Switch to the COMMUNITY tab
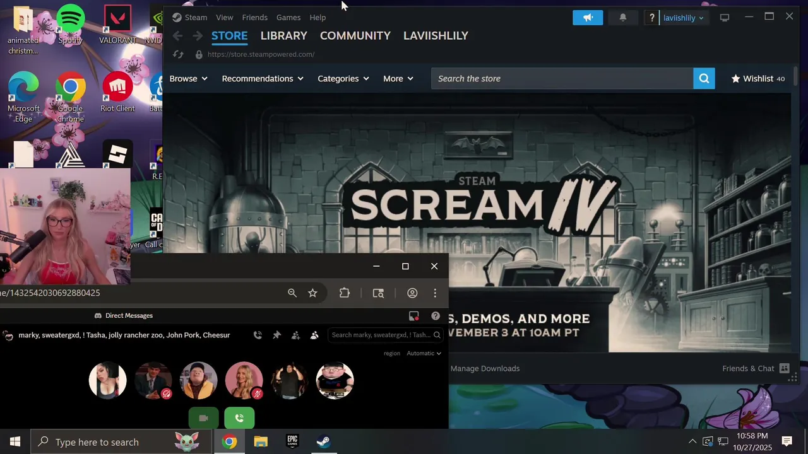Viewport: 808px width, 454px height. pos(355,36)
